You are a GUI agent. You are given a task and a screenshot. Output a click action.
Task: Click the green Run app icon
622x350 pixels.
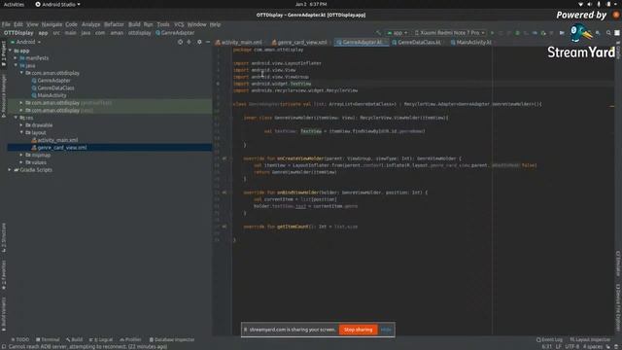(493, 33)
